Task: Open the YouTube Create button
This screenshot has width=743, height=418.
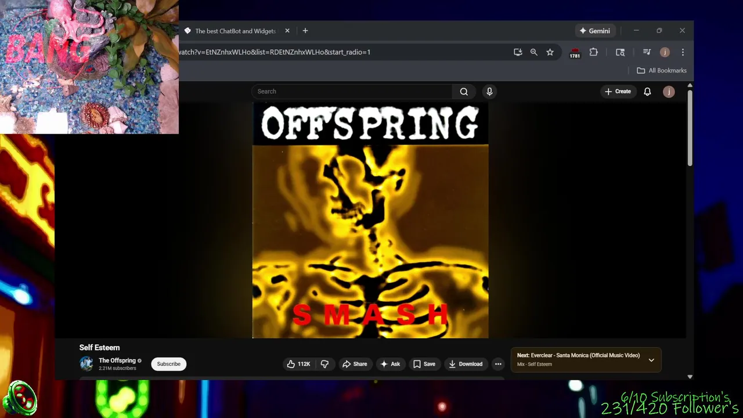Action: click(x=618, y=91)
